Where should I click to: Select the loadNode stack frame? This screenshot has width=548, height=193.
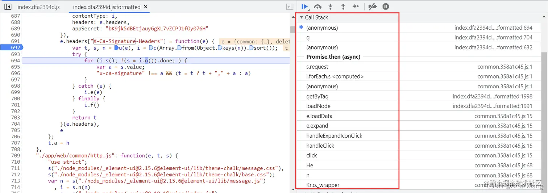click(x=419, y=106)
